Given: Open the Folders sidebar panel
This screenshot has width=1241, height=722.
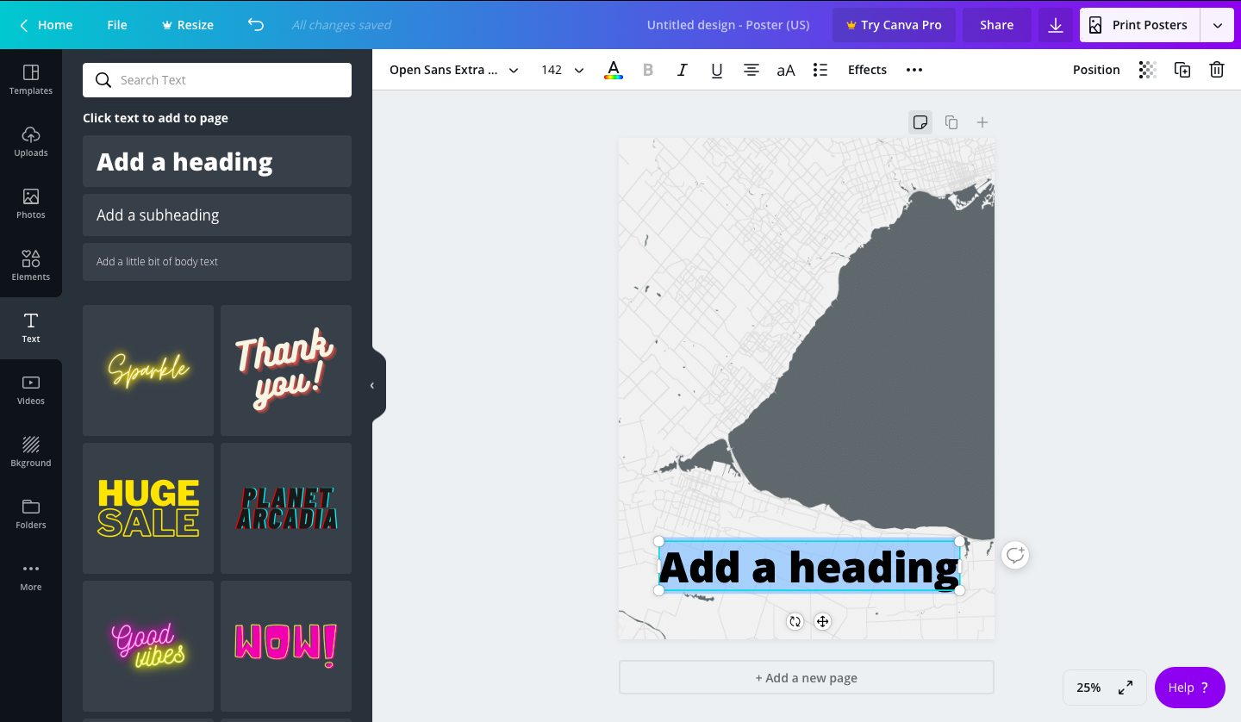Looking at the screenshot, I should pyautogui.click(x=31, y=514).
